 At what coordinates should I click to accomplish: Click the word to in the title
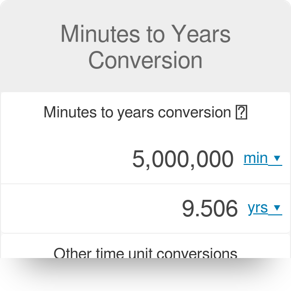pyautogui.click(x=155, y=35)
